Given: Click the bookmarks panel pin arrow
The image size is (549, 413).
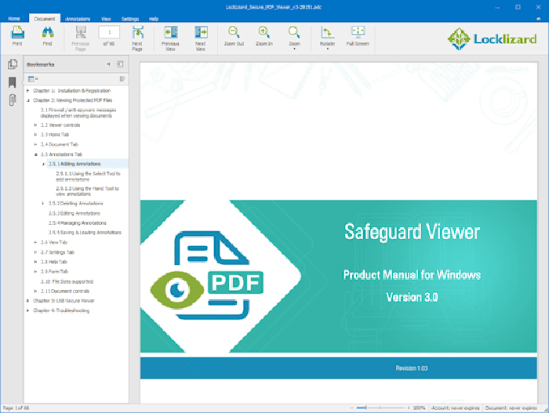Looking at the screenshot, I should pyautogui.click(x=108, y=64).
